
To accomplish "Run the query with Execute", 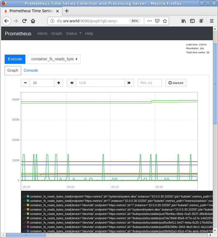I will coord(15,59).
